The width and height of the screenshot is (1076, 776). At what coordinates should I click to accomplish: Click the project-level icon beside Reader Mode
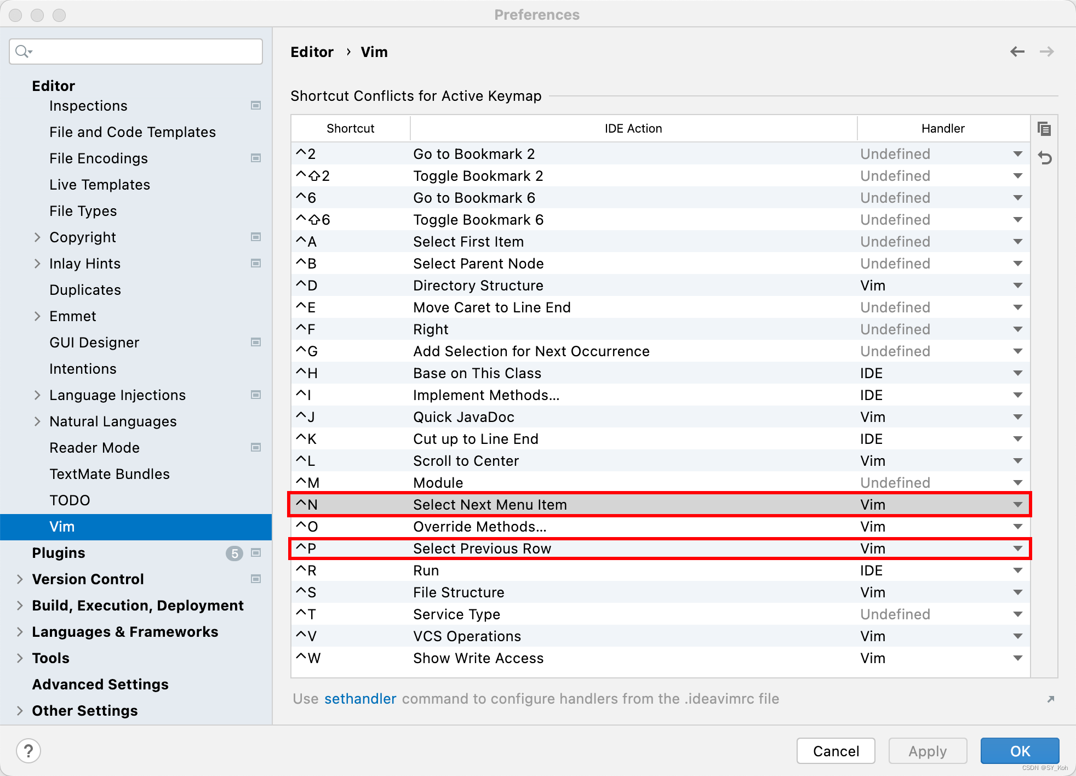click(256, 448)
